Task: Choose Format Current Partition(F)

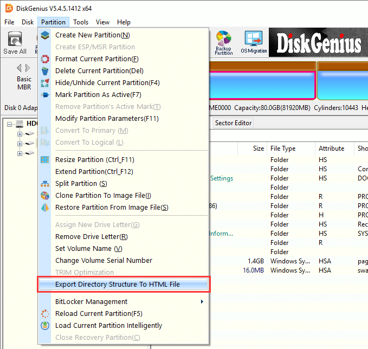Action: point(124,59)
